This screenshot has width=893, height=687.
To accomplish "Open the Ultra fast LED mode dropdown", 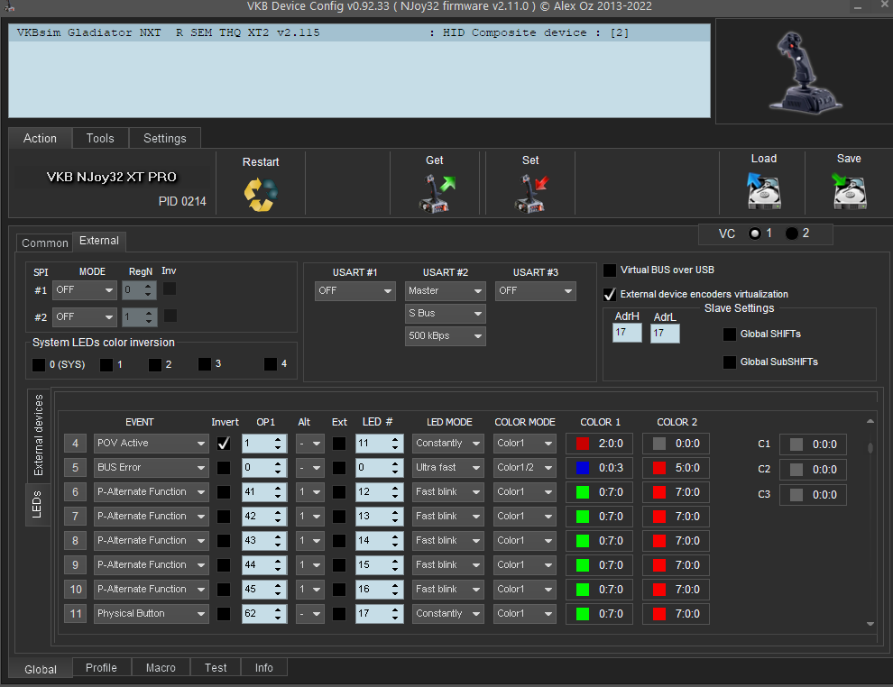I will pos(447,468).
